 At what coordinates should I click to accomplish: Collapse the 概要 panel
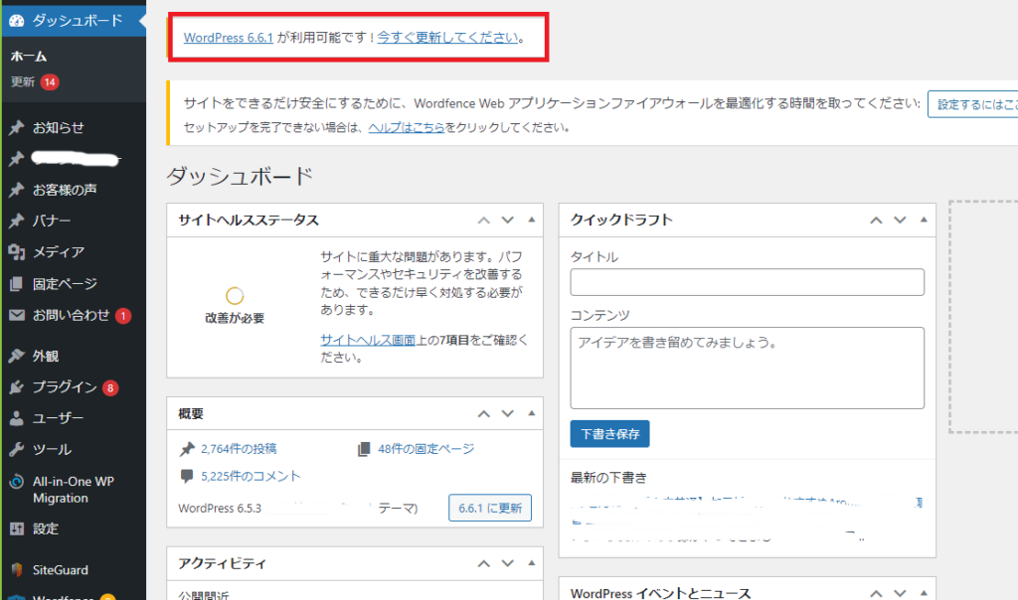[x=532, y=414]
